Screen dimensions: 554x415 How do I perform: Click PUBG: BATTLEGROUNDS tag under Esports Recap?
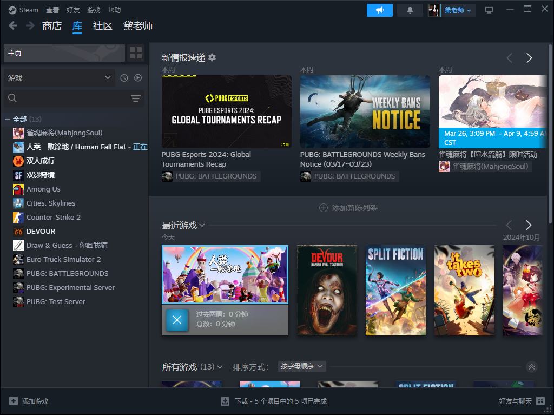[212, 176]
